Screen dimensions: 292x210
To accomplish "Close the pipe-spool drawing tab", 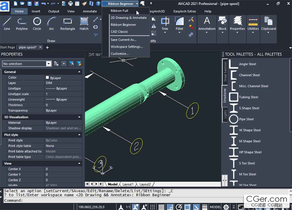I will pos(40,47).
